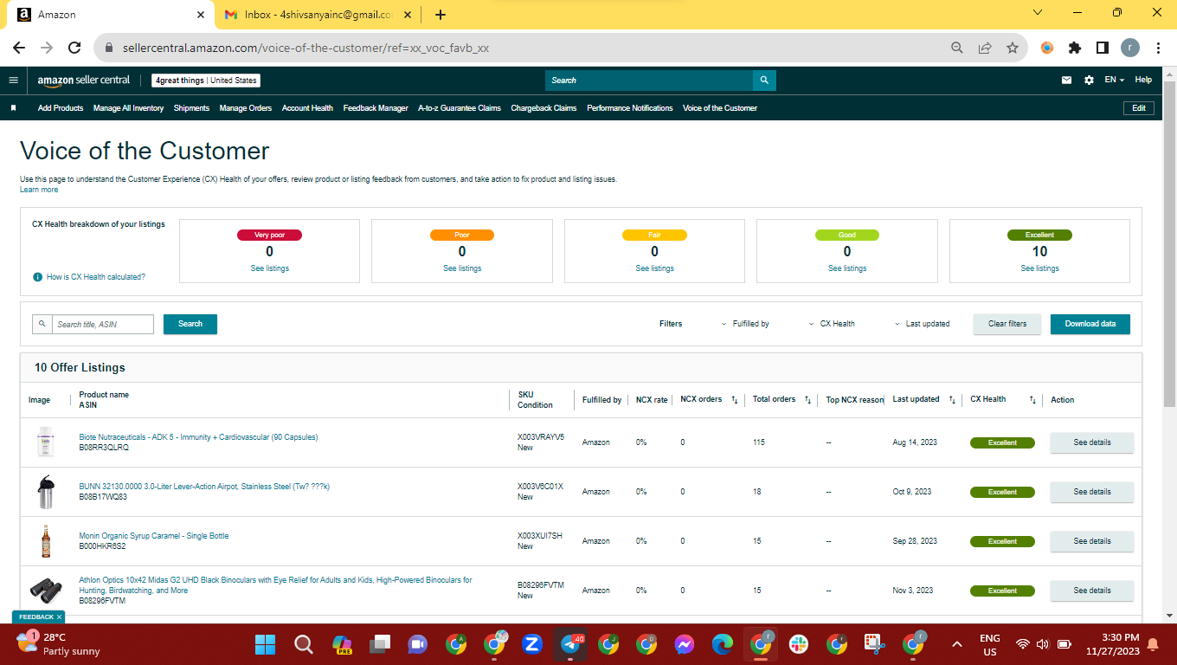Open the messages envelope icon
The image size is (1177, 665).
(1066, 81)
